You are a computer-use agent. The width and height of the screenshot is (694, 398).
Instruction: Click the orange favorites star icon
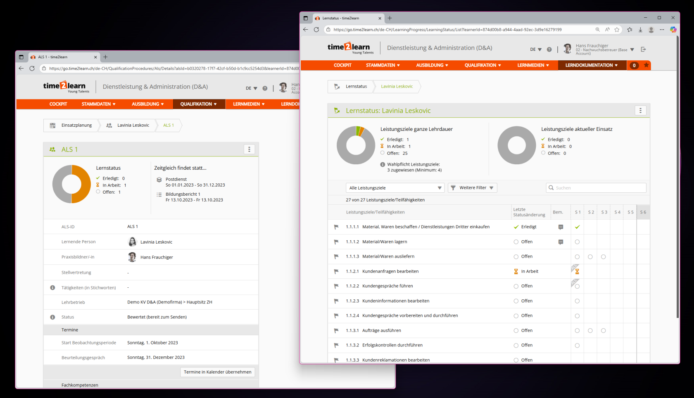click(646, 65)
